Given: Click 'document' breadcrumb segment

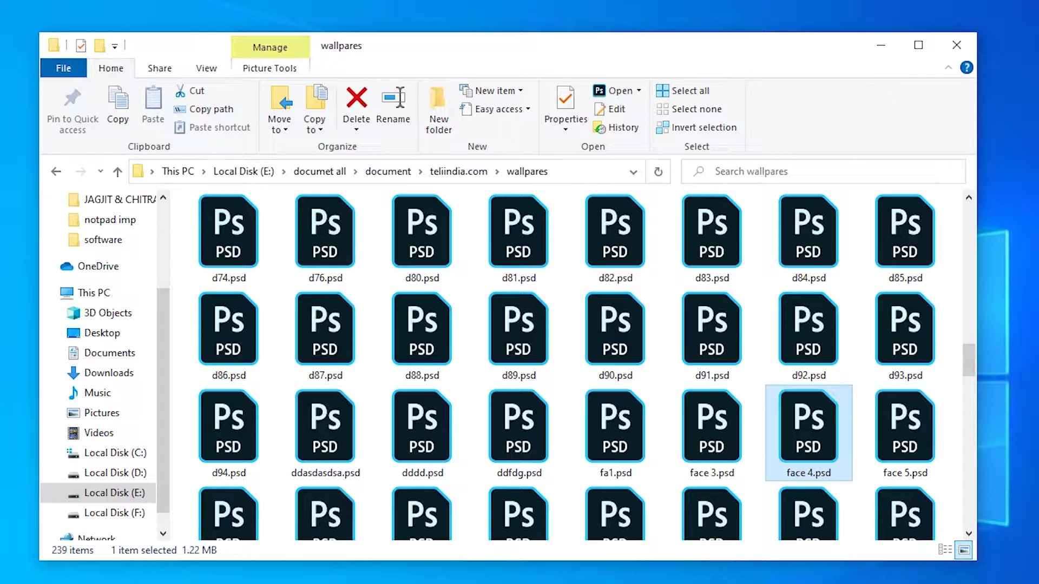Looking at the screenshot, I should coord(388,171).
